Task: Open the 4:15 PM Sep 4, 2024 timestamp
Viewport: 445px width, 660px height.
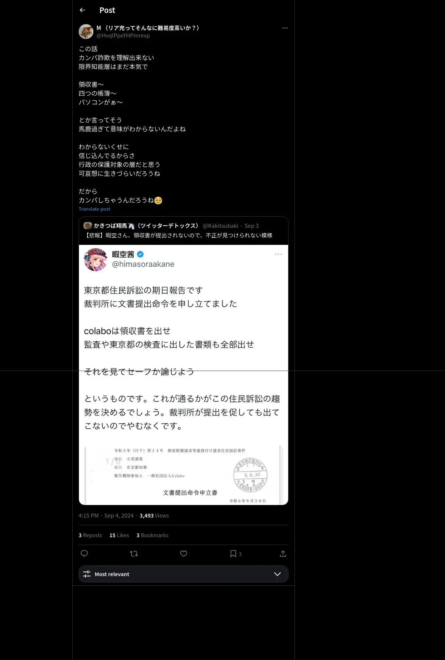Action: point(106,516)
